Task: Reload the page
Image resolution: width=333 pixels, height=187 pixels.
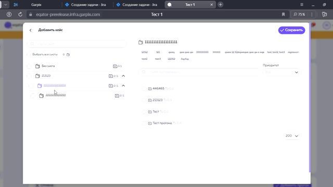Action: coord(20,15)
